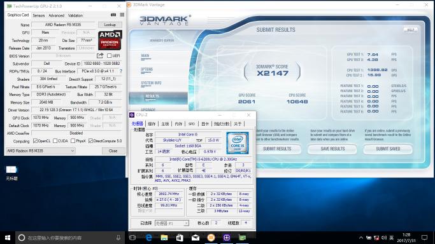Launch Microsoft Edge from the taskbar
The height and width of the screenshot is (244, 435).
click(x=148, y=238)
